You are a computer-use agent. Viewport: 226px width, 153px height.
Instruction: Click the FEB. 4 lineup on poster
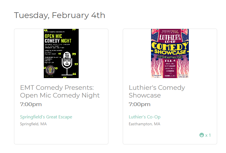170,68
